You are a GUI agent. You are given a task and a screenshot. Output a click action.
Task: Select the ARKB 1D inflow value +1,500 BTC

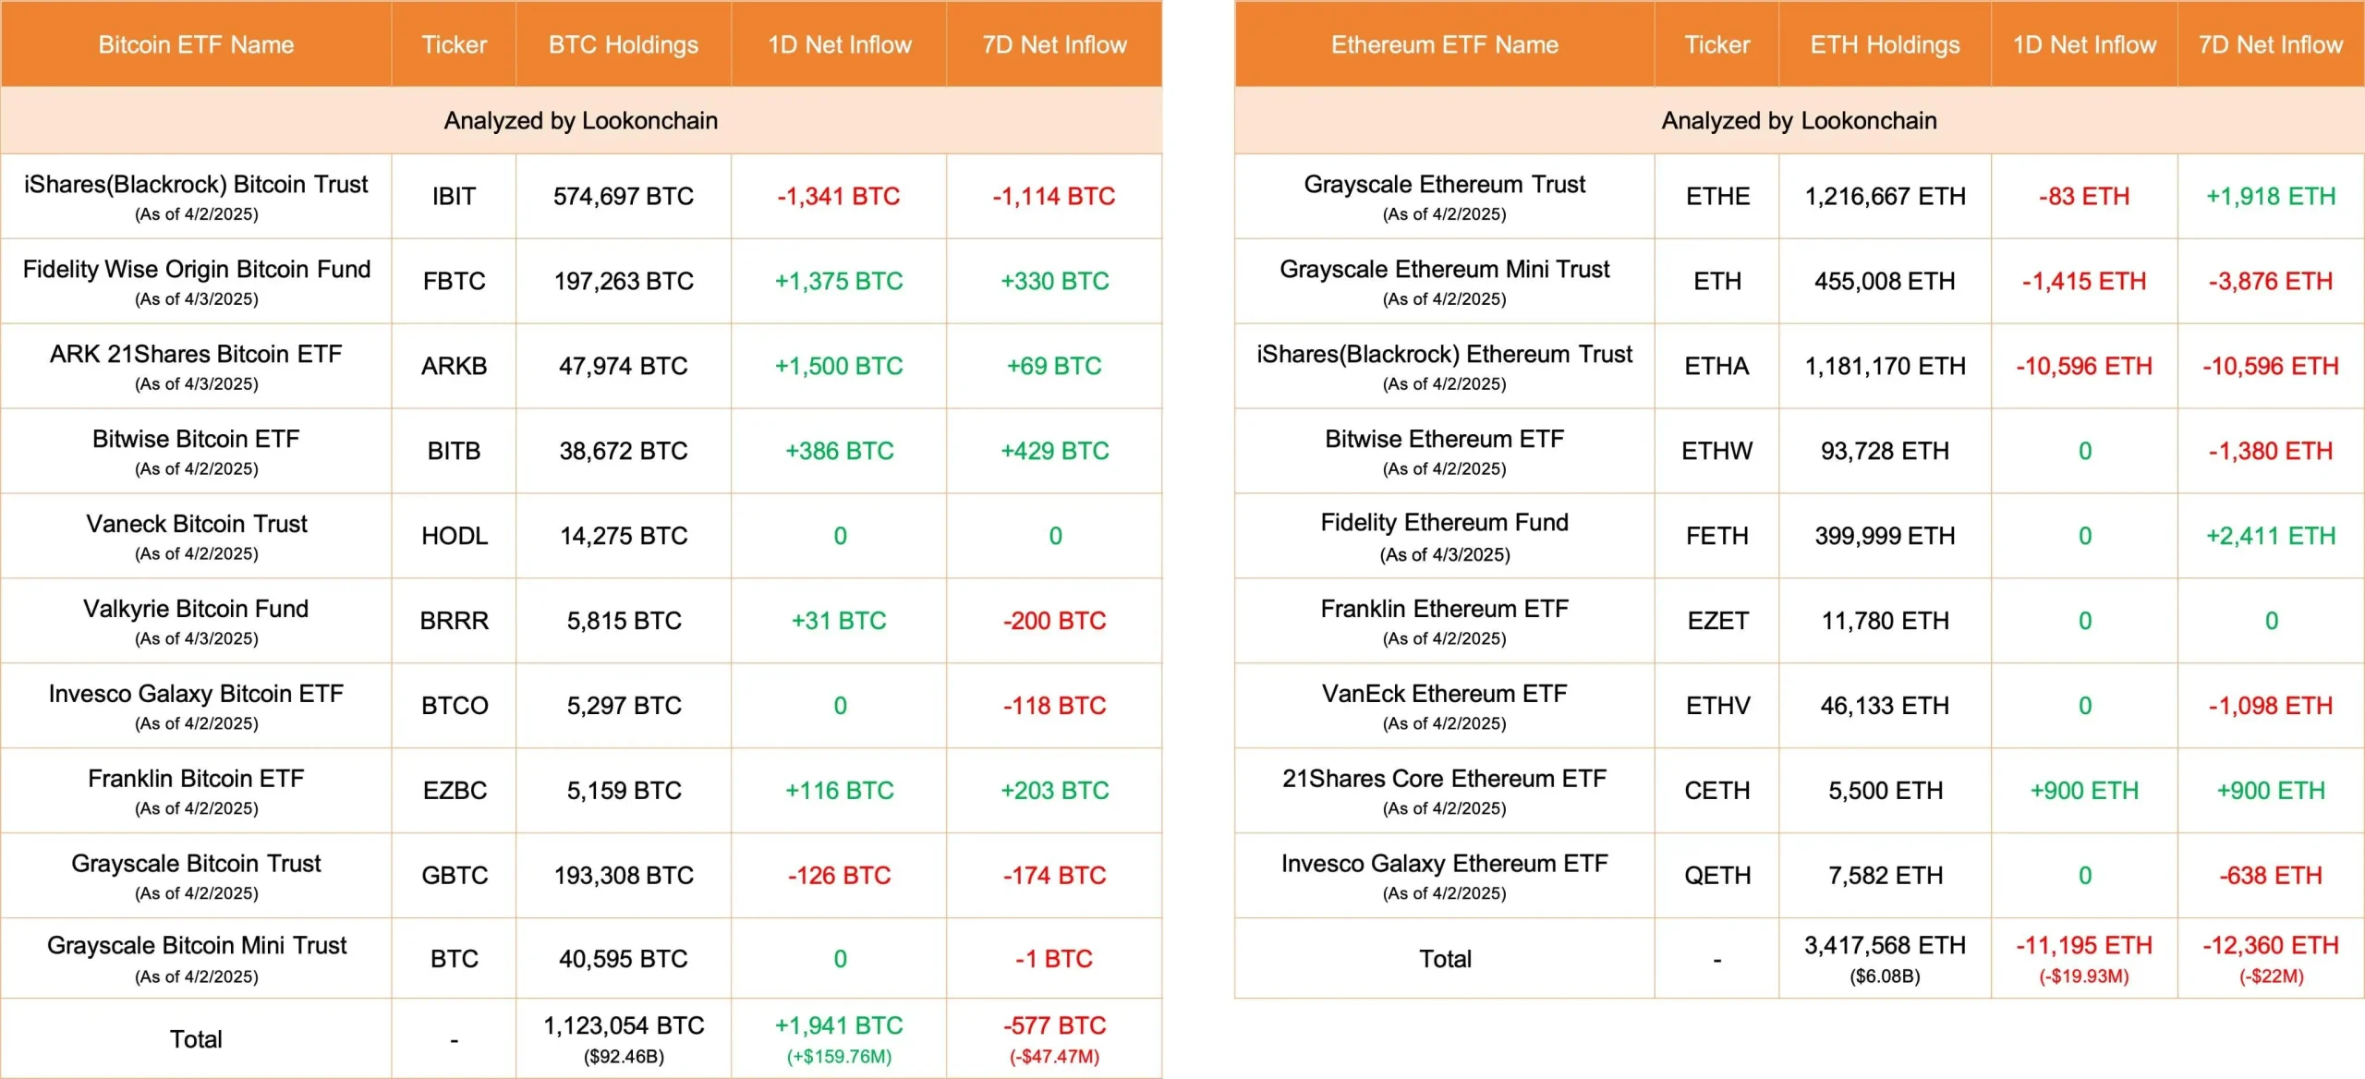pos(839,366)
